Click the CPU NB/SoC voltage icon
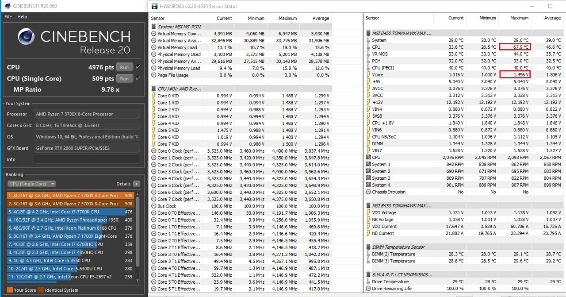Viewport: 566px width, 297px height. pos(368,137)
